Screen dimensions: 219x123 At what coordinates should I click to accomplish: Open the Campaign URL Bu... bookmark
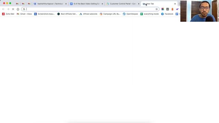click(110, 14)
